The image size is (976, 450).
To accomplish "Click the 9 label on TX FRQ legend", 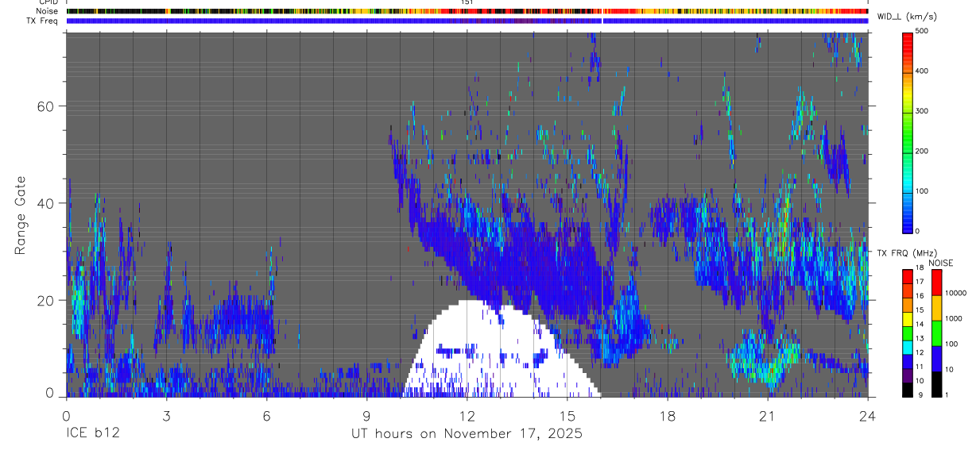I will [x=919, y=394].
